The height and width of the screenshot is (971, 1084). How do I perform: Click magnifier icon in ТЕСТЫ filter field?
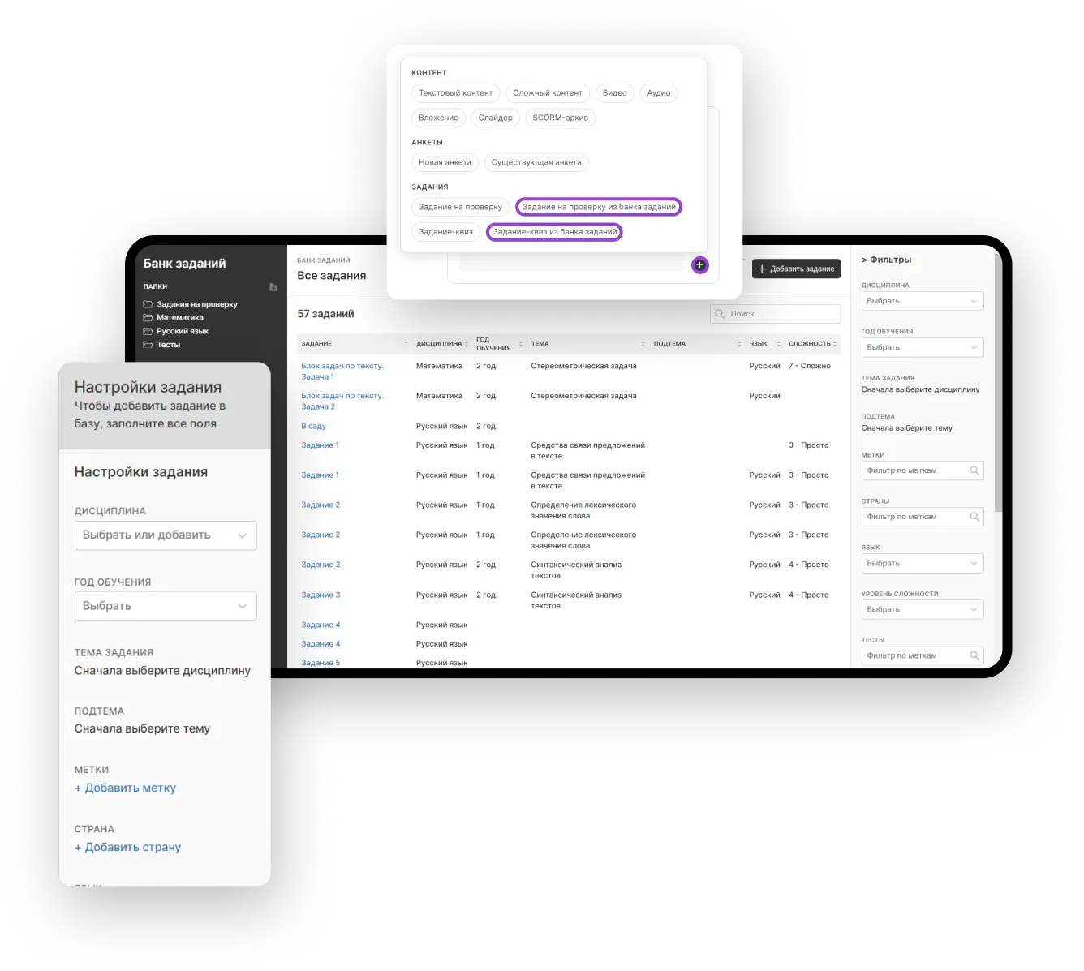(974, 655)
